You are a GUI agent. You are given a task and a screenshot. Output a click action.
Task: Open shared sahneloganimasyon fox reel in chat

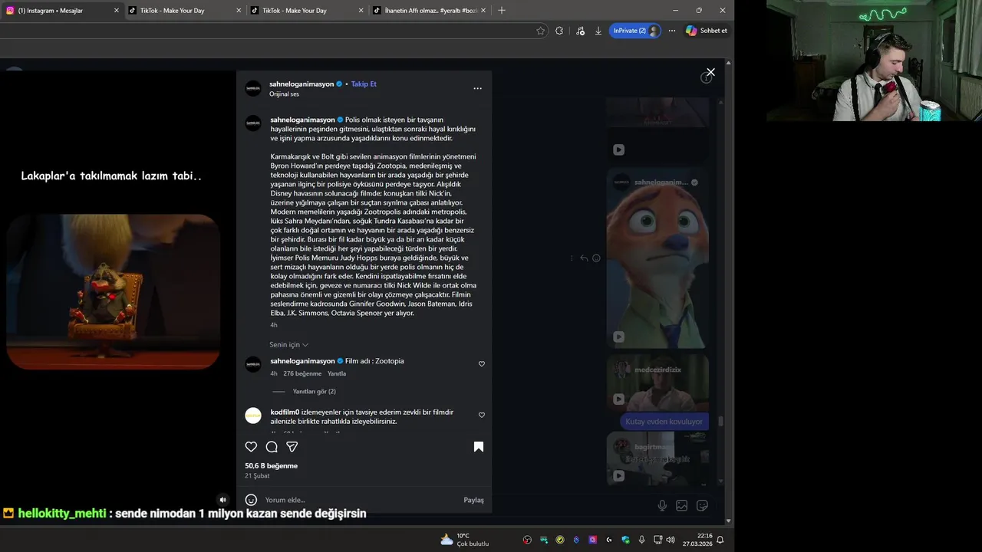[x=657, y=258]
